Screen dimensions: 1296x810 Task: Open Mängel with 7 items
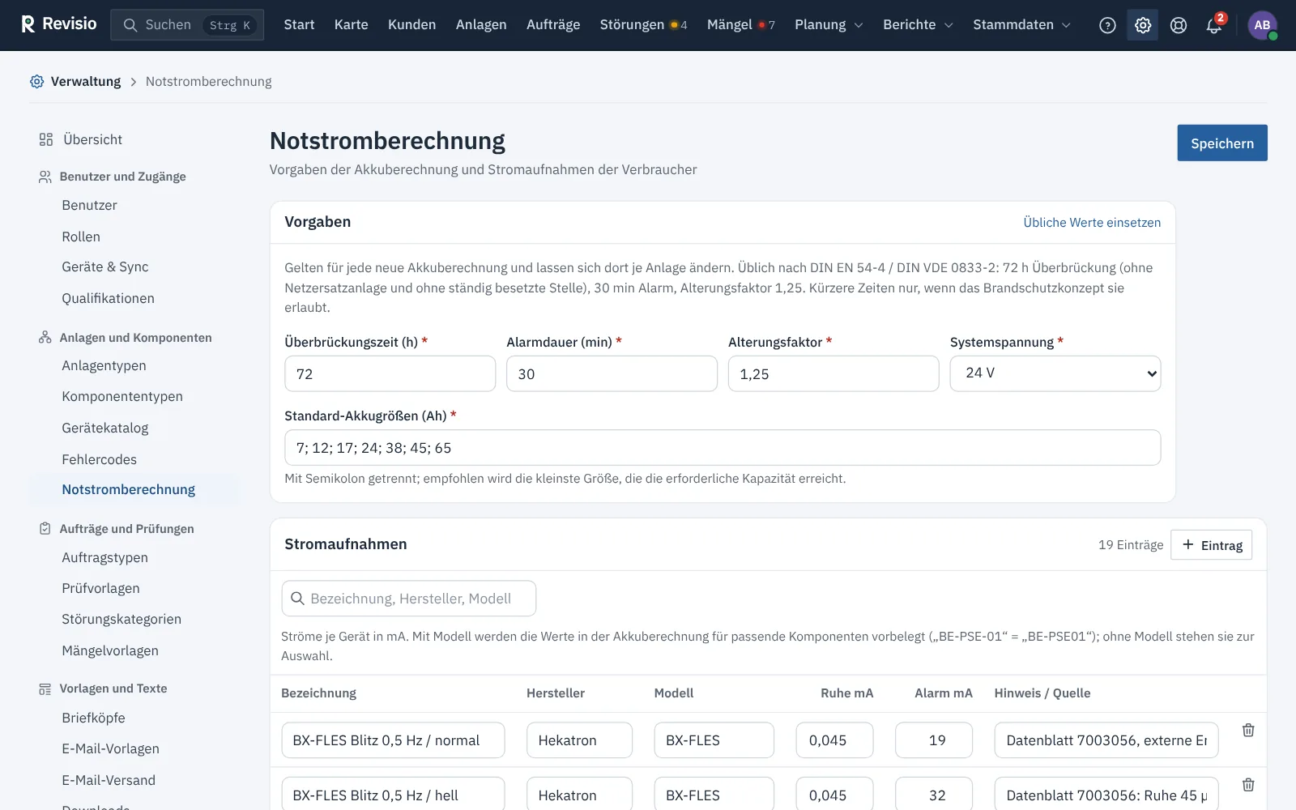point(740,25)
